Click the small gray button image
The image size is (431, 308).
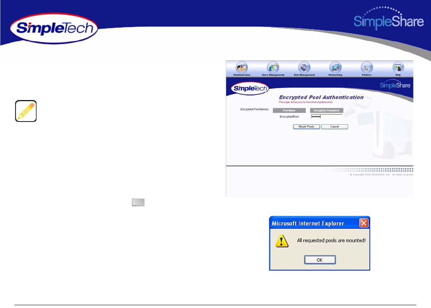[138, 202]
